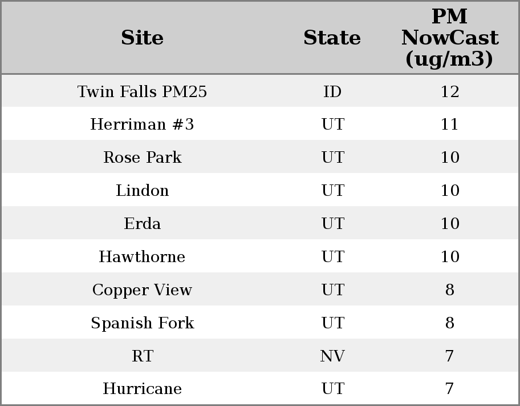Sort by the PM NowCast column header
Image resolution: width=520 pixels, height=406 pixels.
pyautogui.click(x=449, y=38)
